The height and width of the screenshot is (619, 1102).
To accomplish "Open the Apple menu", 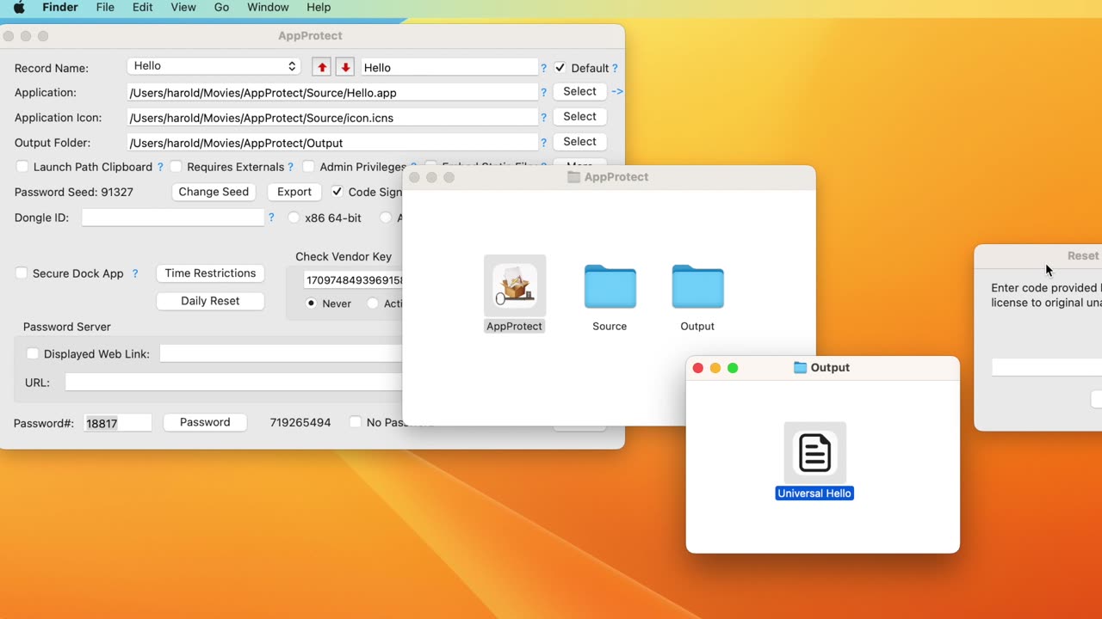I will click(x=19, y=8).
